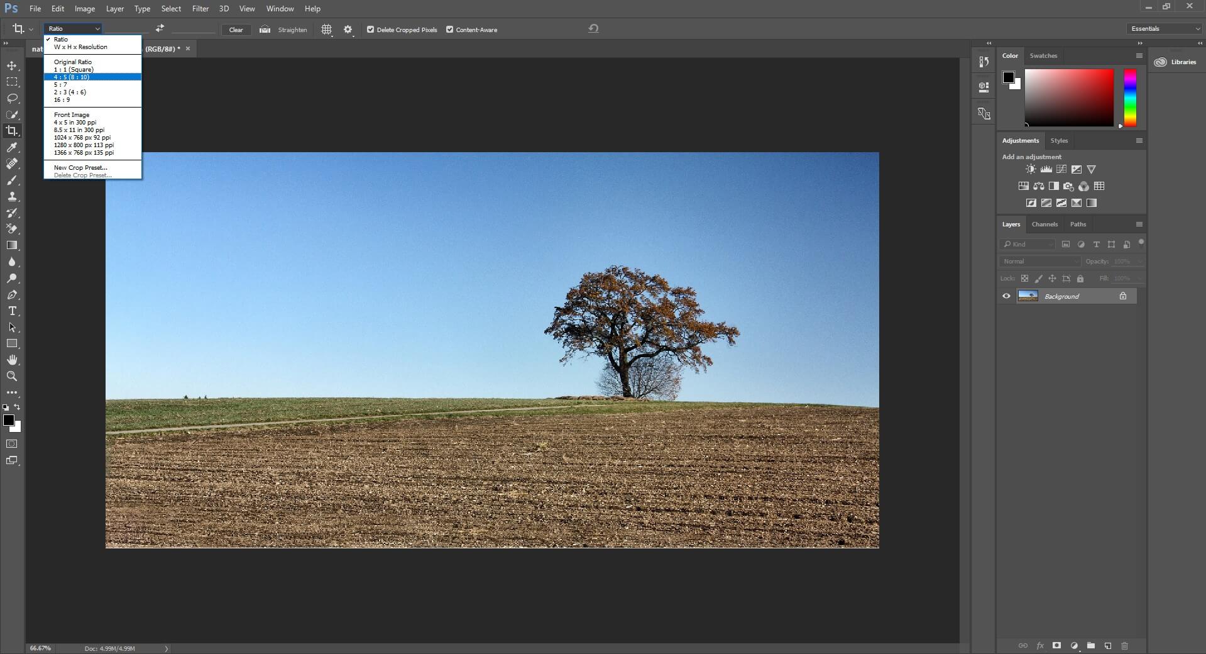Select the Hue/Saturation adjustment icon
The image size is (1206, 654).
point(1023,186)
